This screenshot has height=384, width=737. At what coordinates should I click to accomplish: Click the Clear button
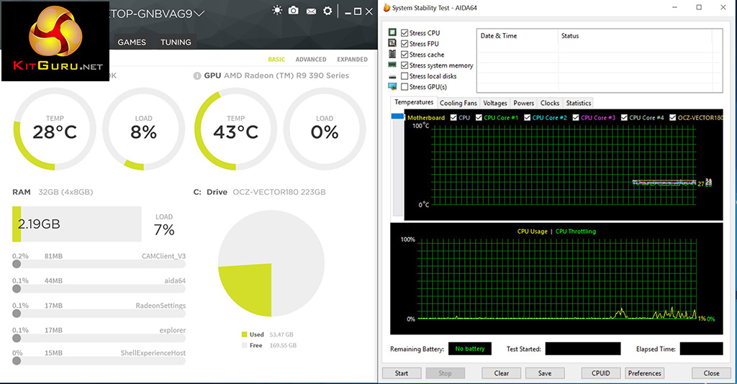click(x=502, y=373)
